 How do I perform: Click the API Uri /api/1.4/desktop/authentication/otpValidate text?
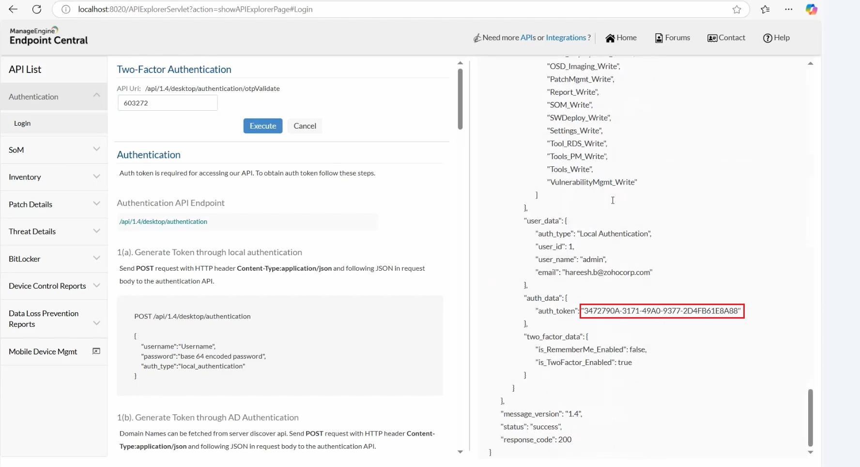click(x=213, y=88)
